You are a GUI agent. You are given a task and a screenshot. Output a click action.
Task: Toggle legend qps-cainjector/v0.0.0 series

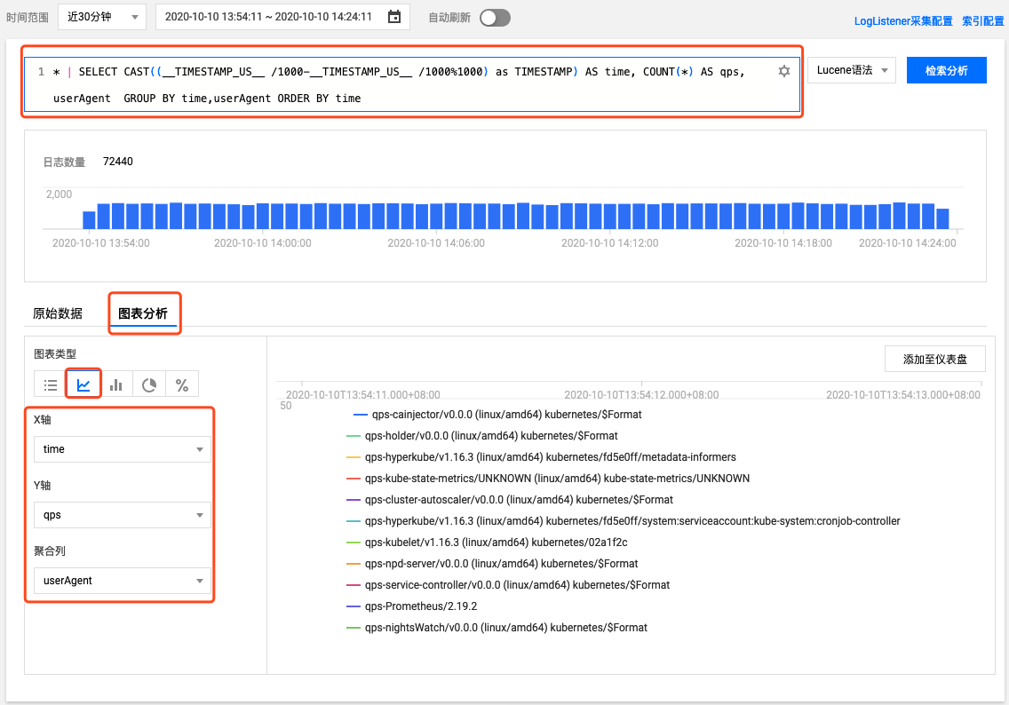click(498, 415)
